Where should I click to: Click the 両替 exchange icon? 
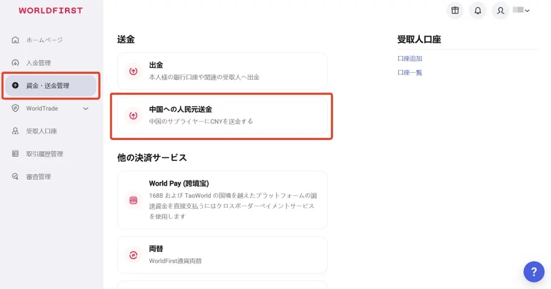coord(133,255)
